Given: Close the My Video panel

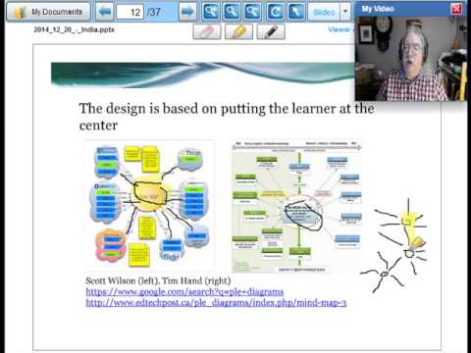Looking at the screenshot, I should tap(456, 9).
